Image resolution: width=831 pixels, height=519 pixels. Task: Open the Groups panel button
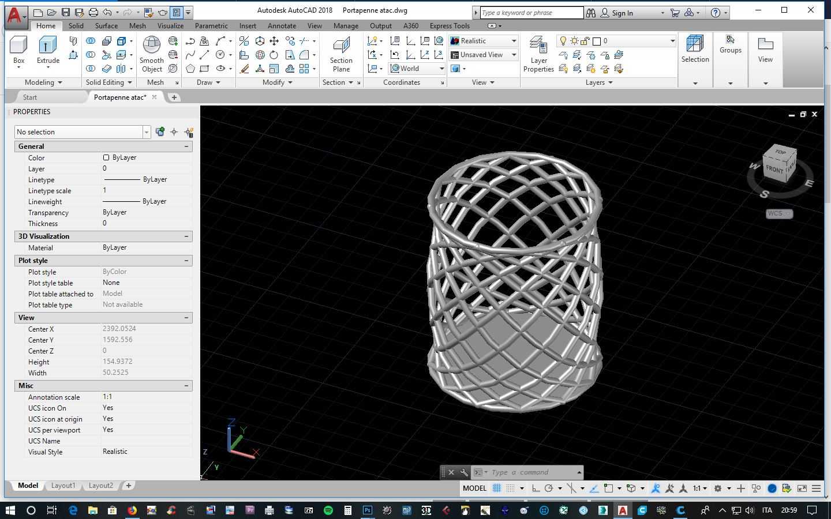[730, 45]
